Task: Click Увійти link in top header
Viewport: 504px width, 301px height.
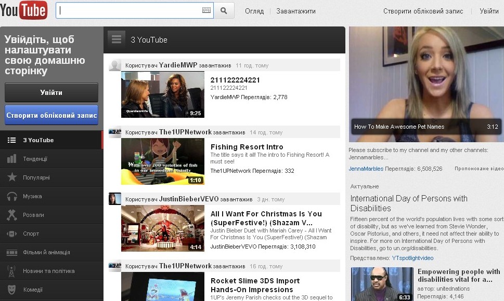Action: (489, 11)
